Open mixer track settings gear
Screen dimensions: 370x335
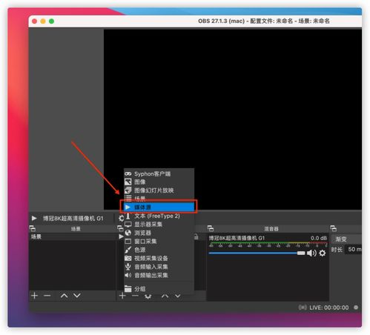323,253
